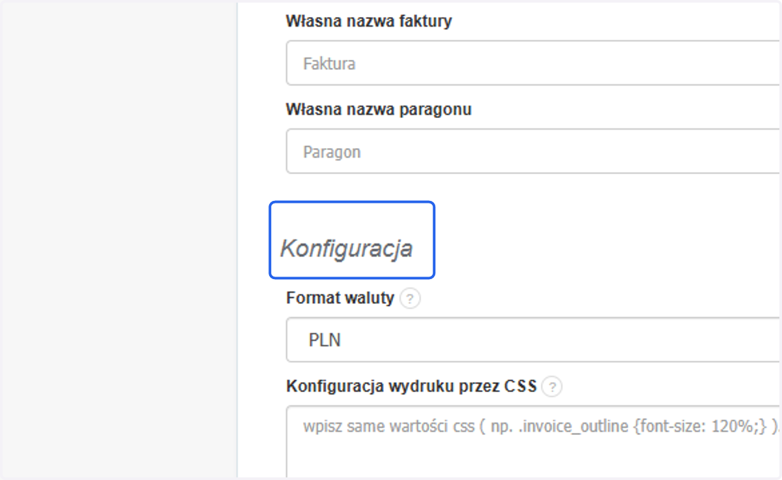Click the Konfiguracja wydruku przez CSS label
The height and width of the screenshot is (480, 782).
[x=411, y=386]
